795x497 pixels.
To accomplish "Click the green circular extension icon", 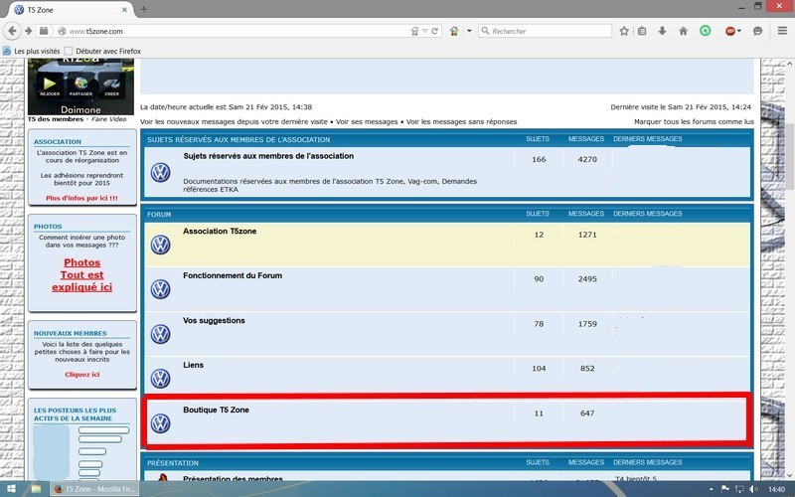I will [x=706, y=31].
